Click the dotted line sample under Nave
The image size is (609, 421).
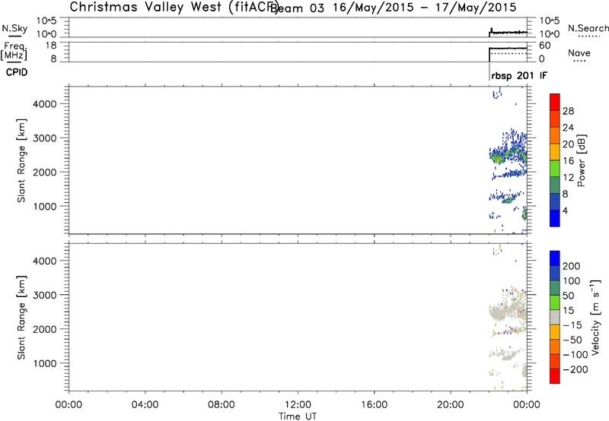pos(579,61)
